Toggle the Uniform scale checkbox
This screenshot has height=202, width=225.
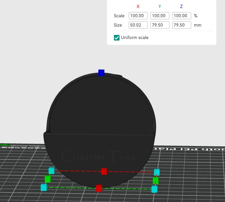tap(117, 38)
